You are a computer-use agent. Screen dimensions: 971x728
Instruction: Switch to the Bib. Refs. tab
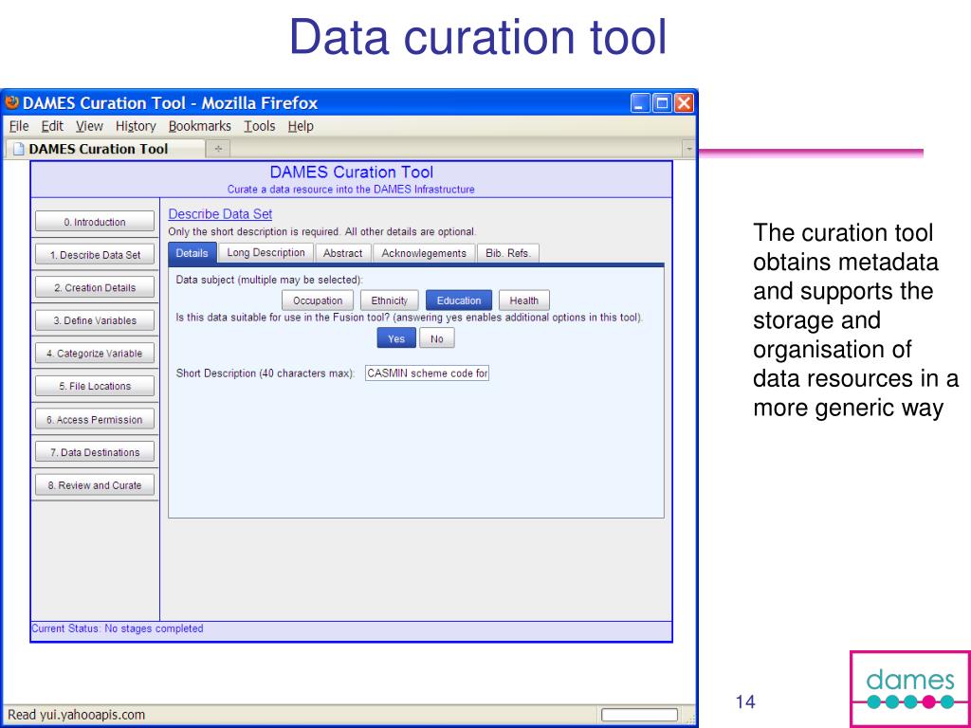click(x=508, y=252)
